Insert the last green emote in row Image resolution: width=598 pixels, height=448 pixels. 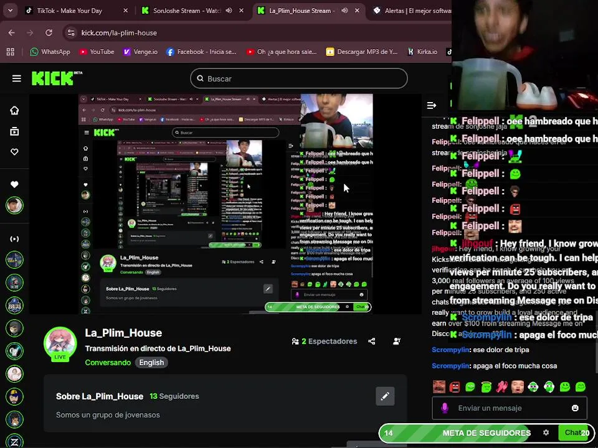581,387
